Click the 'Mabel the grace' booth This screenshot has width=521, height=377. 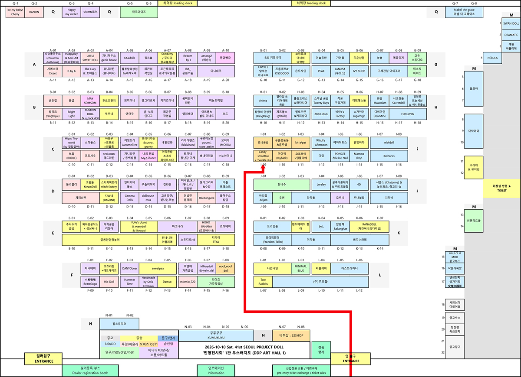[x=464, y=12]
